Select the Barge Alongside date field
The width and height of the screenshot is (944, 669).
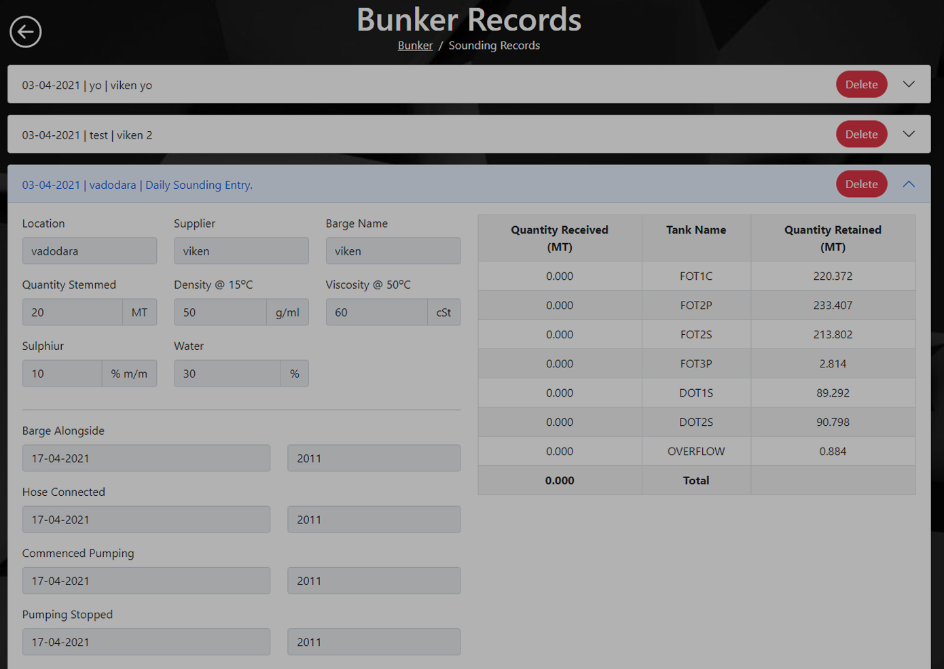tap(146, 458)
